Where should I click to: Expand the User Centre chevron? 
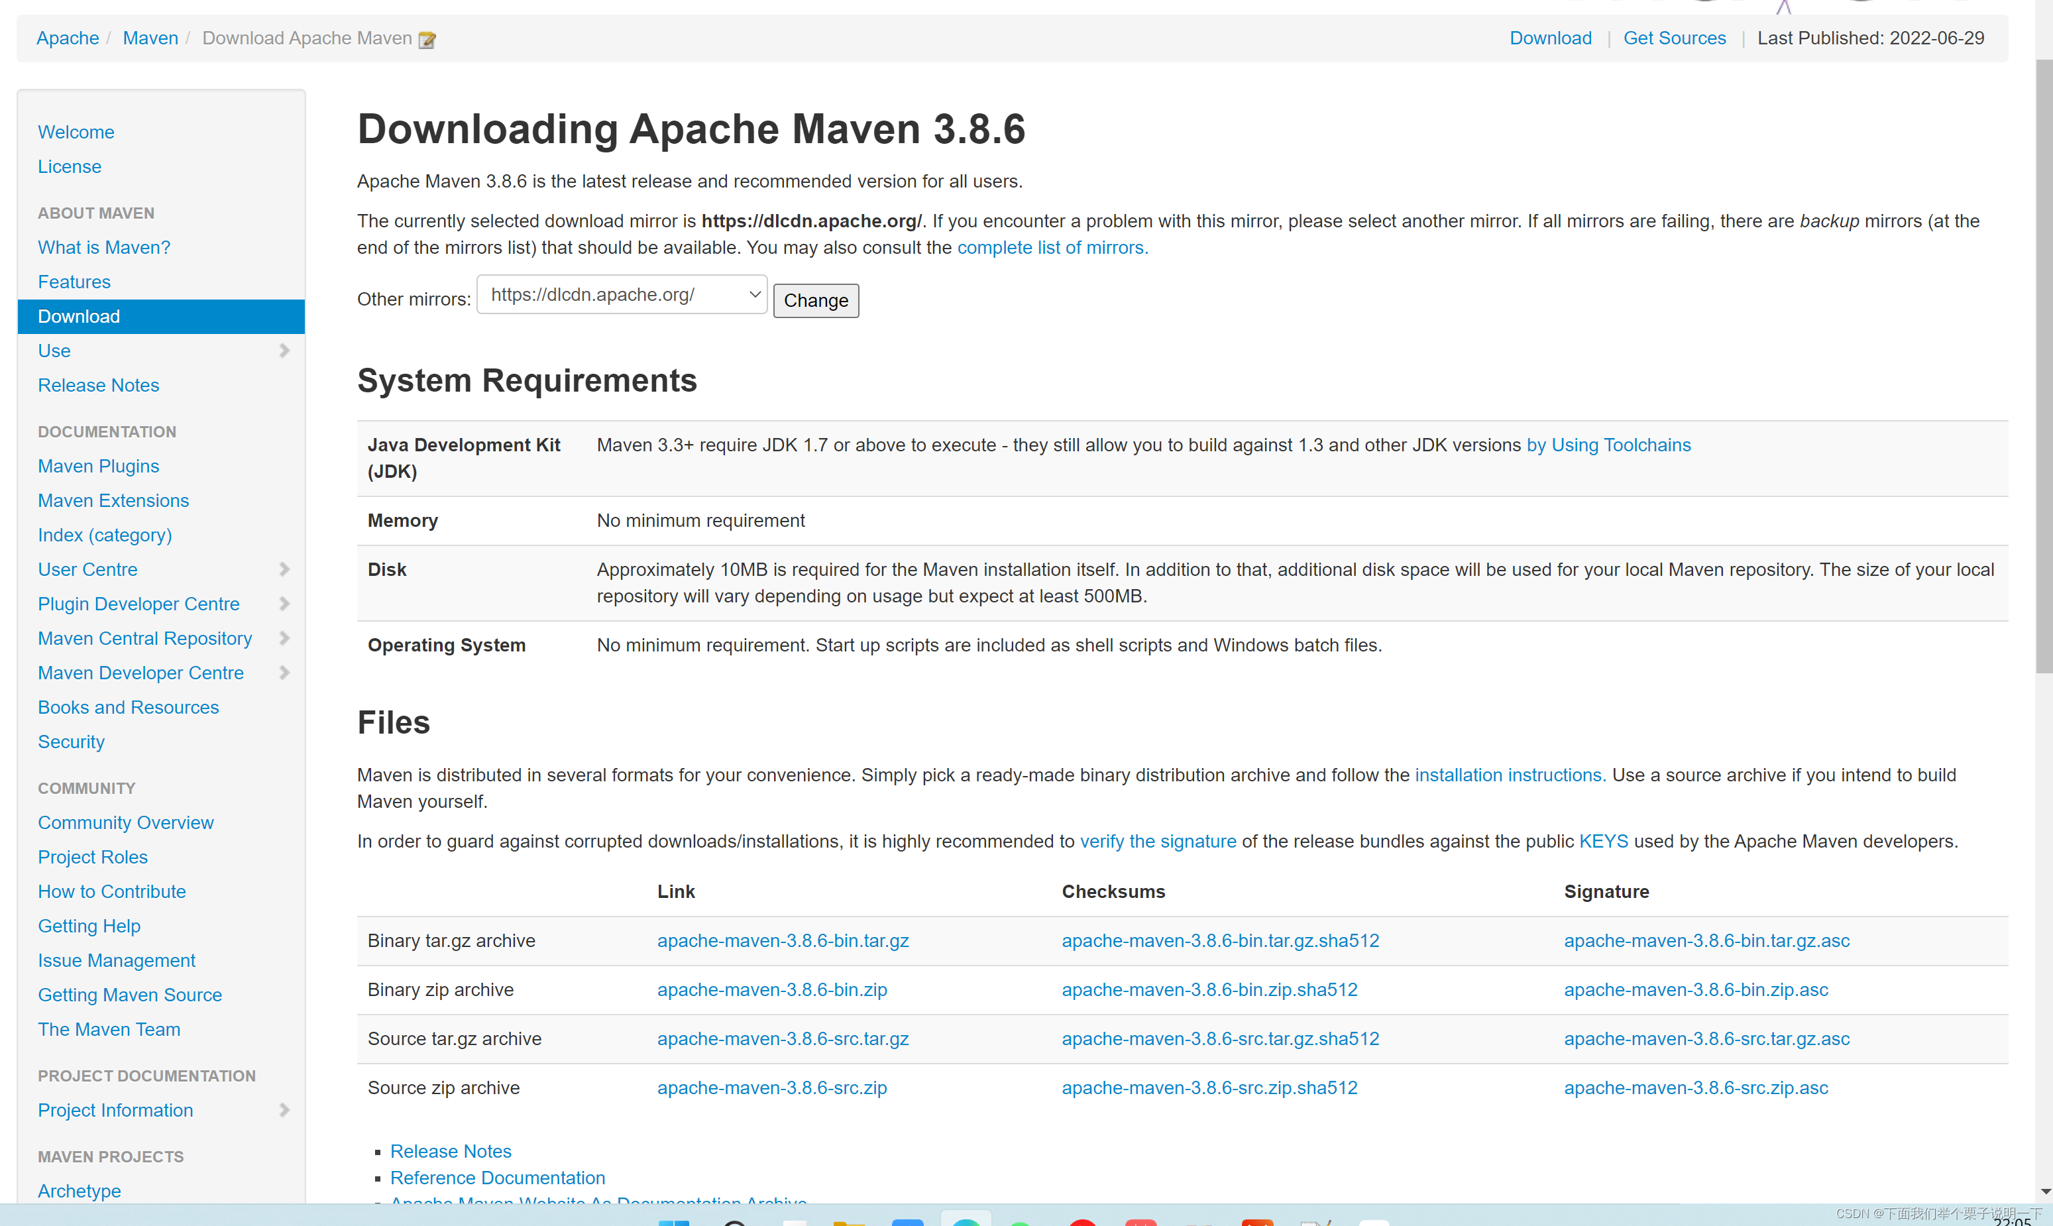[284, 569]
